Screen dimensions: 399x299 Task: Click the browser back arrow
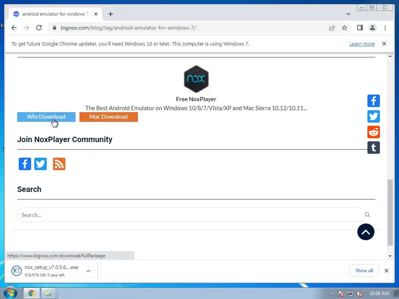[14, 28]
